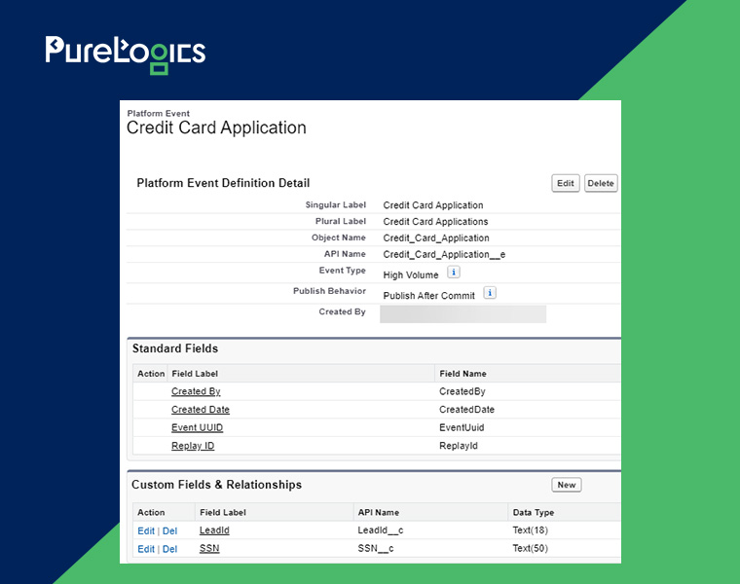
Task: Click the Delete button
Action: tap(601, 183)
